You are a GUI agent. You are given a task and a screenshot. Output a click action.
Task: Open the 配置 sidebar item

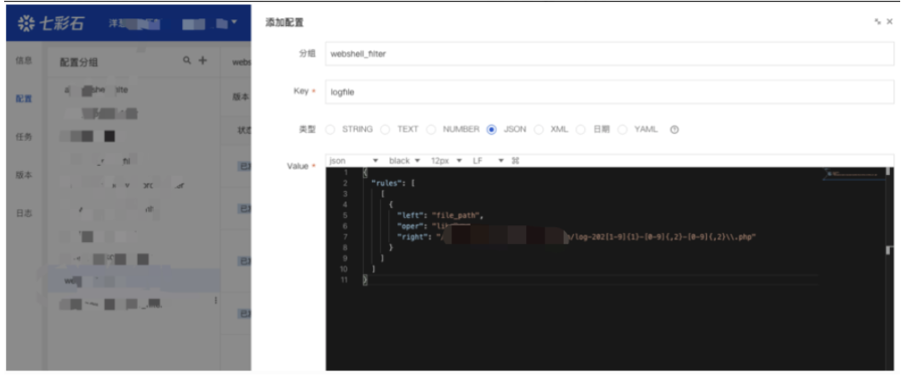(x=24, y=99)
